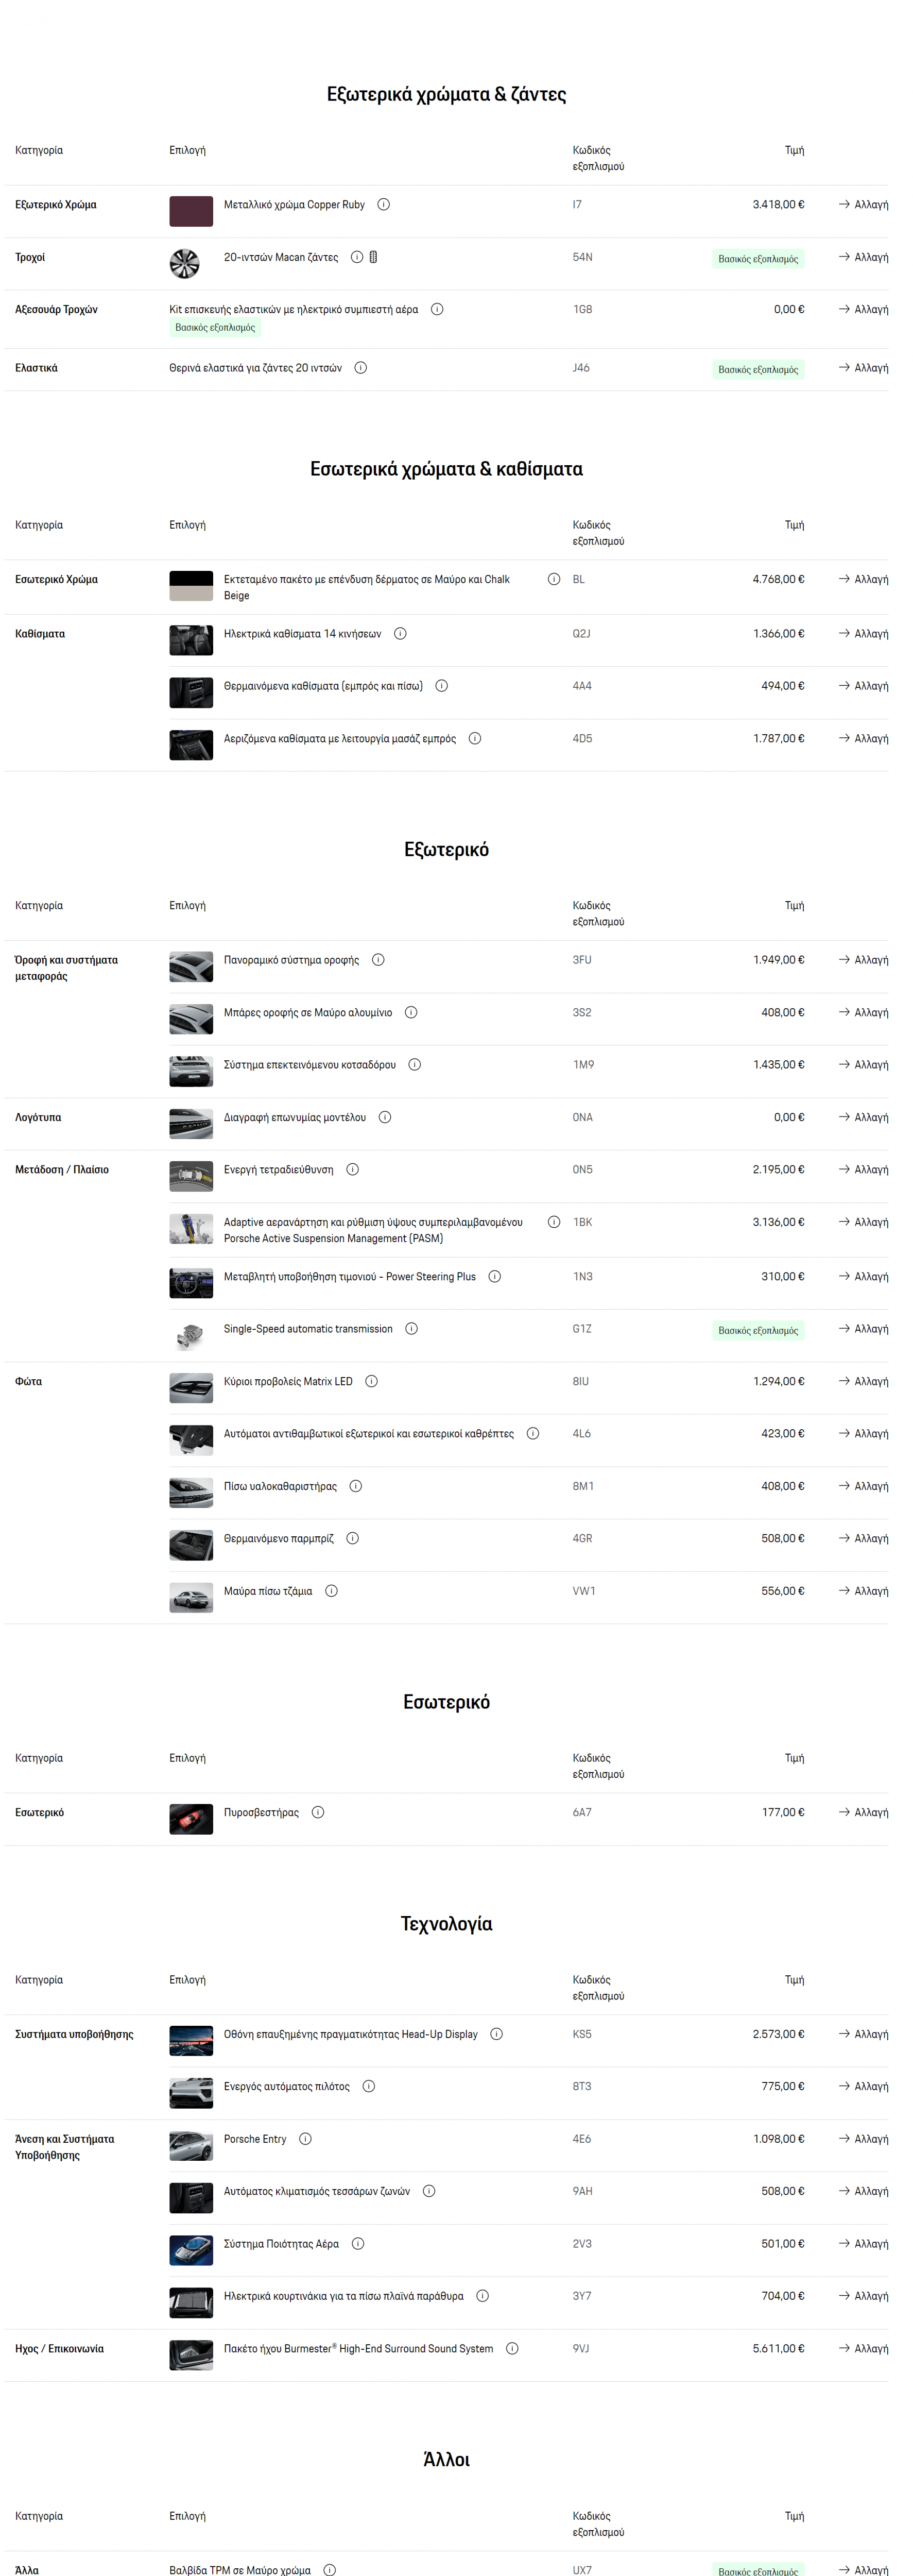Click Αλλαγή for Πανοραμικό σύστημα οροφής

(864, 960)
